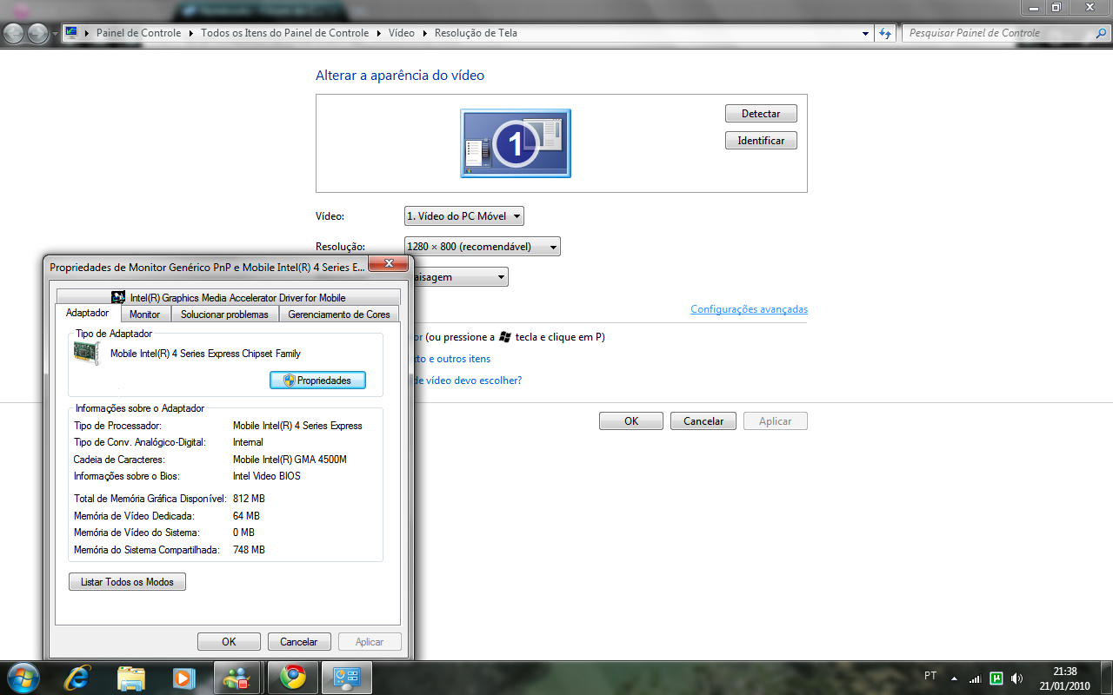The height and width of the screenshot is (695, 1113).
Task: Refresh the Control Panel address bar
Action: tap(885, 33)
